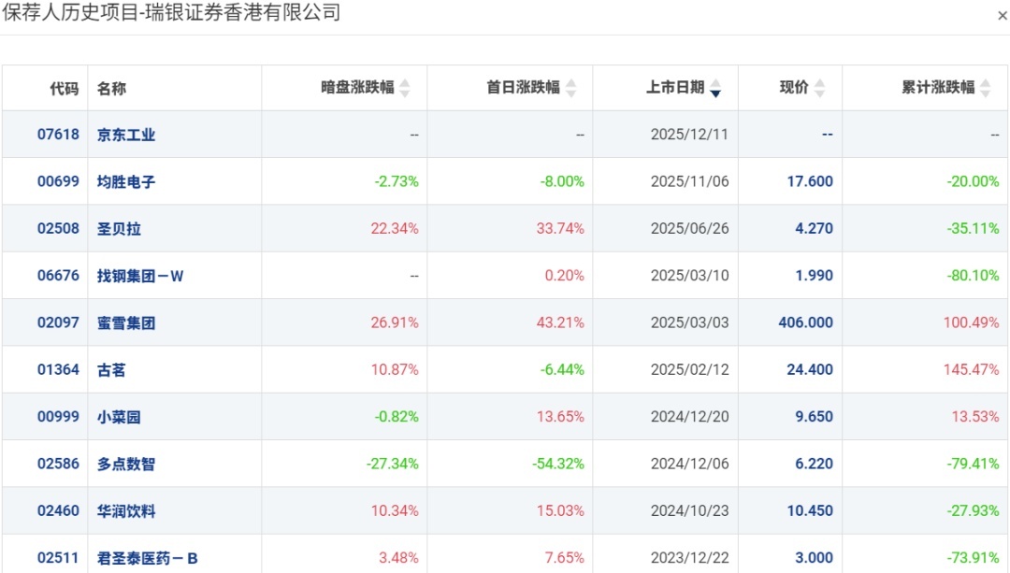Open stock code 02511
Screen dimensions: 1010x573
coord(58,557)
